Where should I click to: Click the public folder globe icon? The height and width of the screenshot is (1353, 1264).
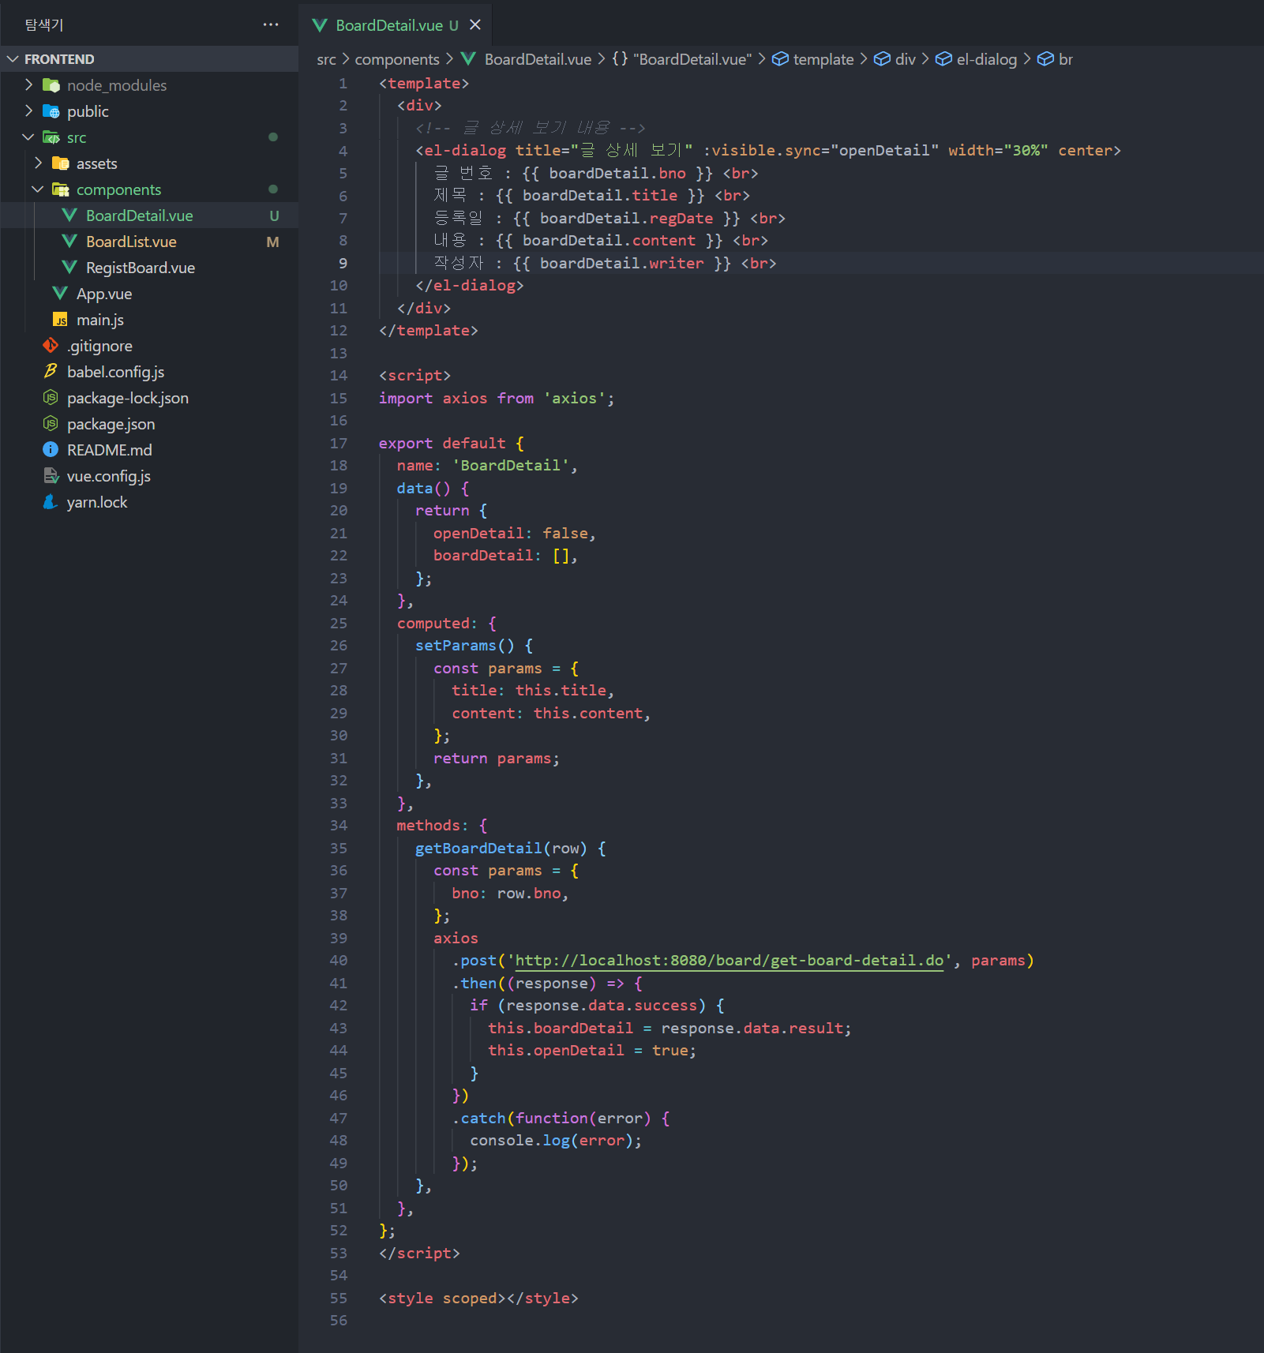[51, 111]
